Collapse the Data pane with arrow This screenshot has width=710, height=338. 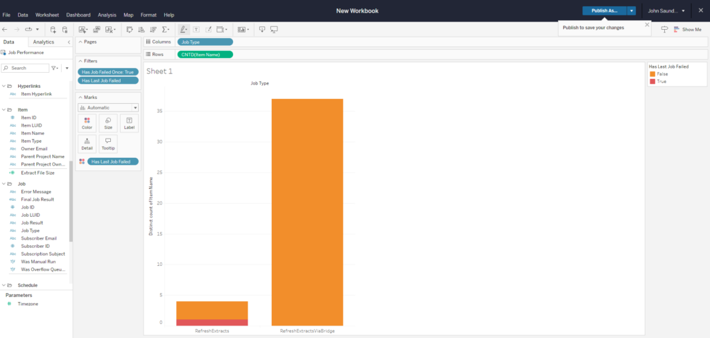[x=69, y=42]
